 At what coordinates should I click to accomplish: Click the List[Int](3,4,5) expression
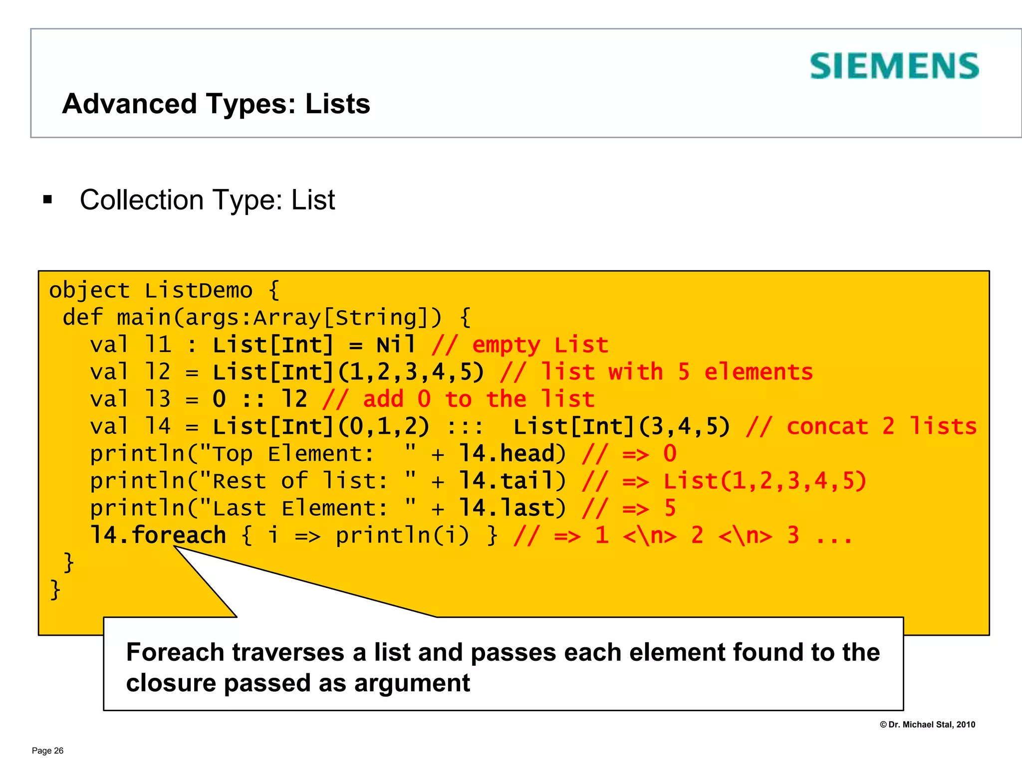click(622, 426)
